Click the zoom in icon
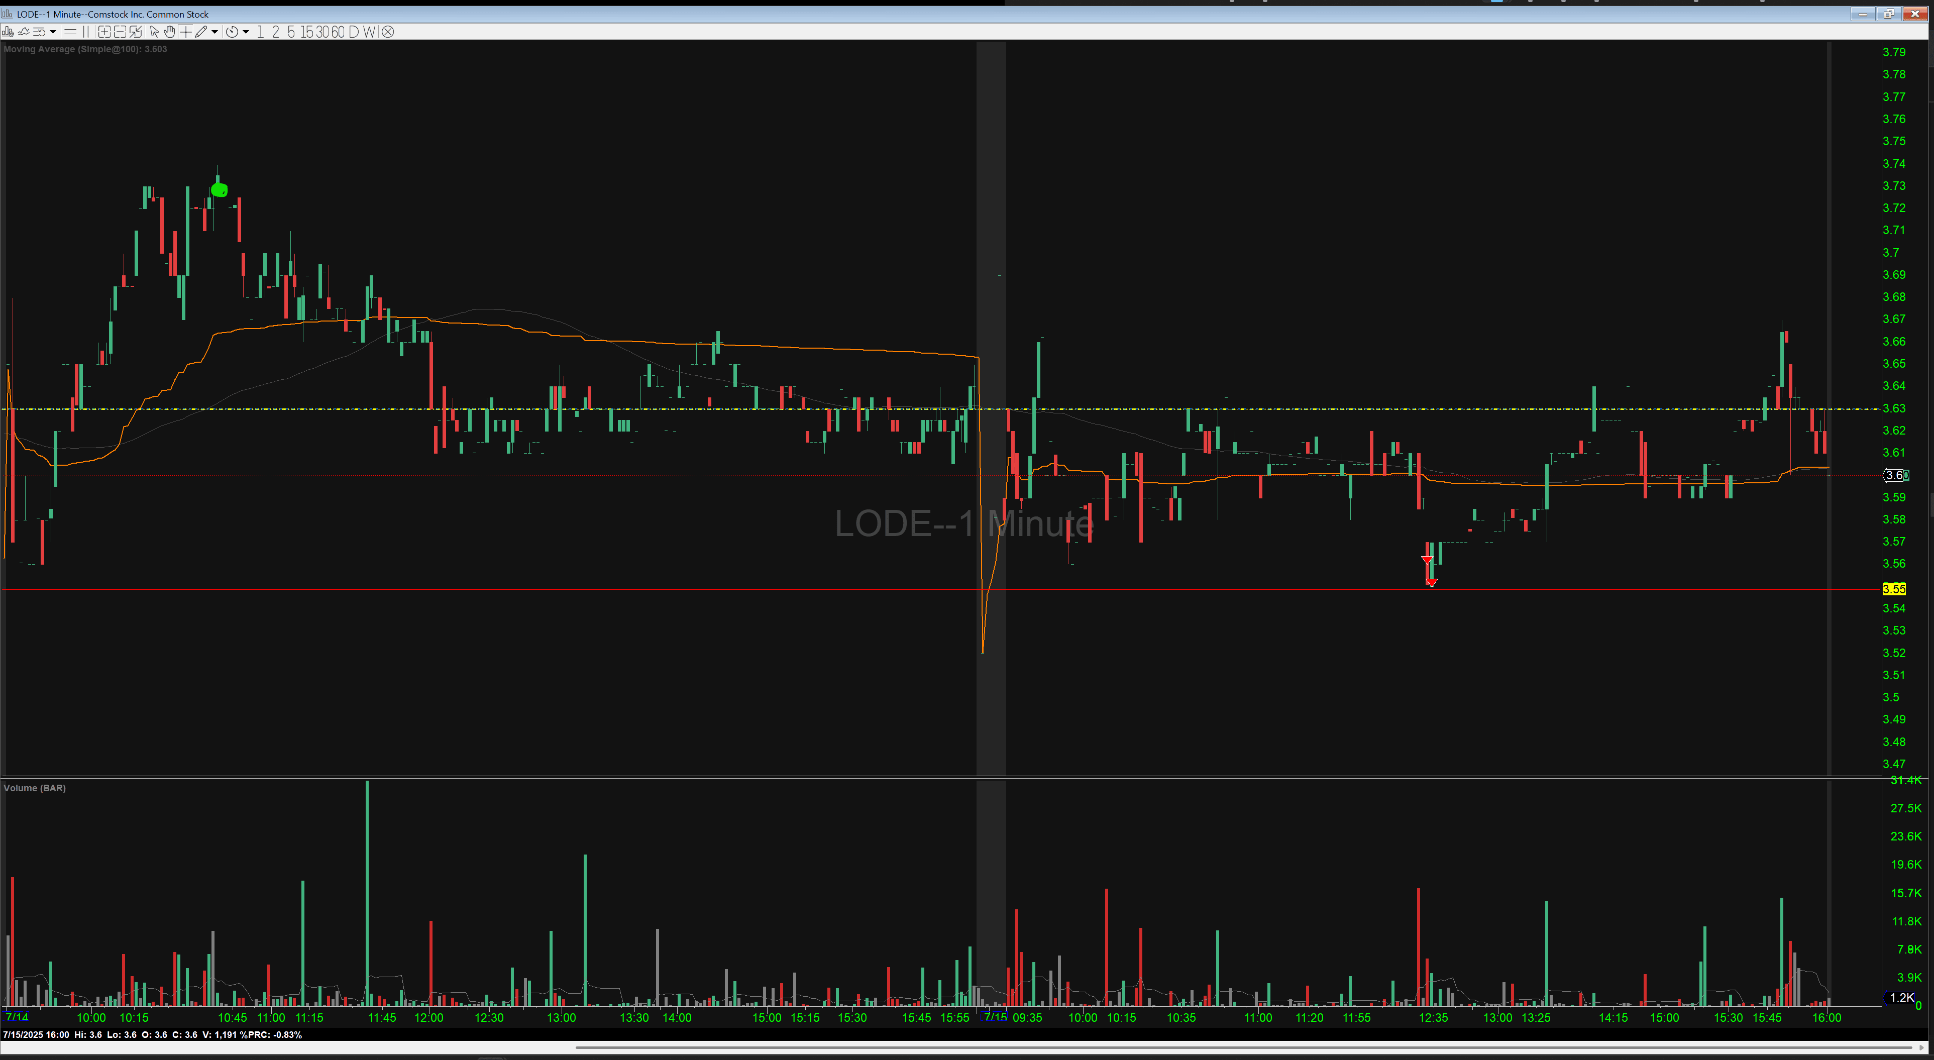1934x1060 pixels. tap(104, 32)
